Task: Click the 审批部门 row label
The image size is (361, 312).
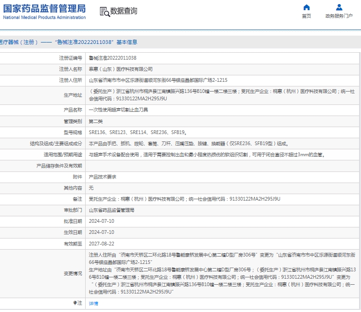Action: click(x=73, y=210)
